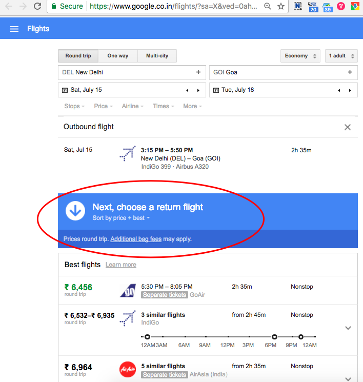Open the Economy class dropdown
Image resolution: width=363 pixels, height=382 pixels.
pos(300,56)
